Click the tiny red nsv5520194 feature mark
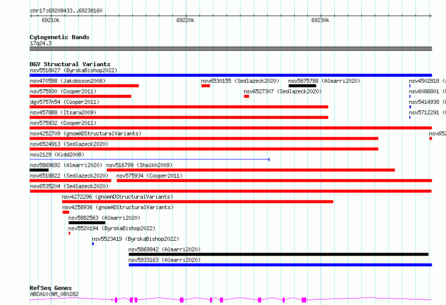Viewport: 446px width, 305px height. [x=69, y=233]
